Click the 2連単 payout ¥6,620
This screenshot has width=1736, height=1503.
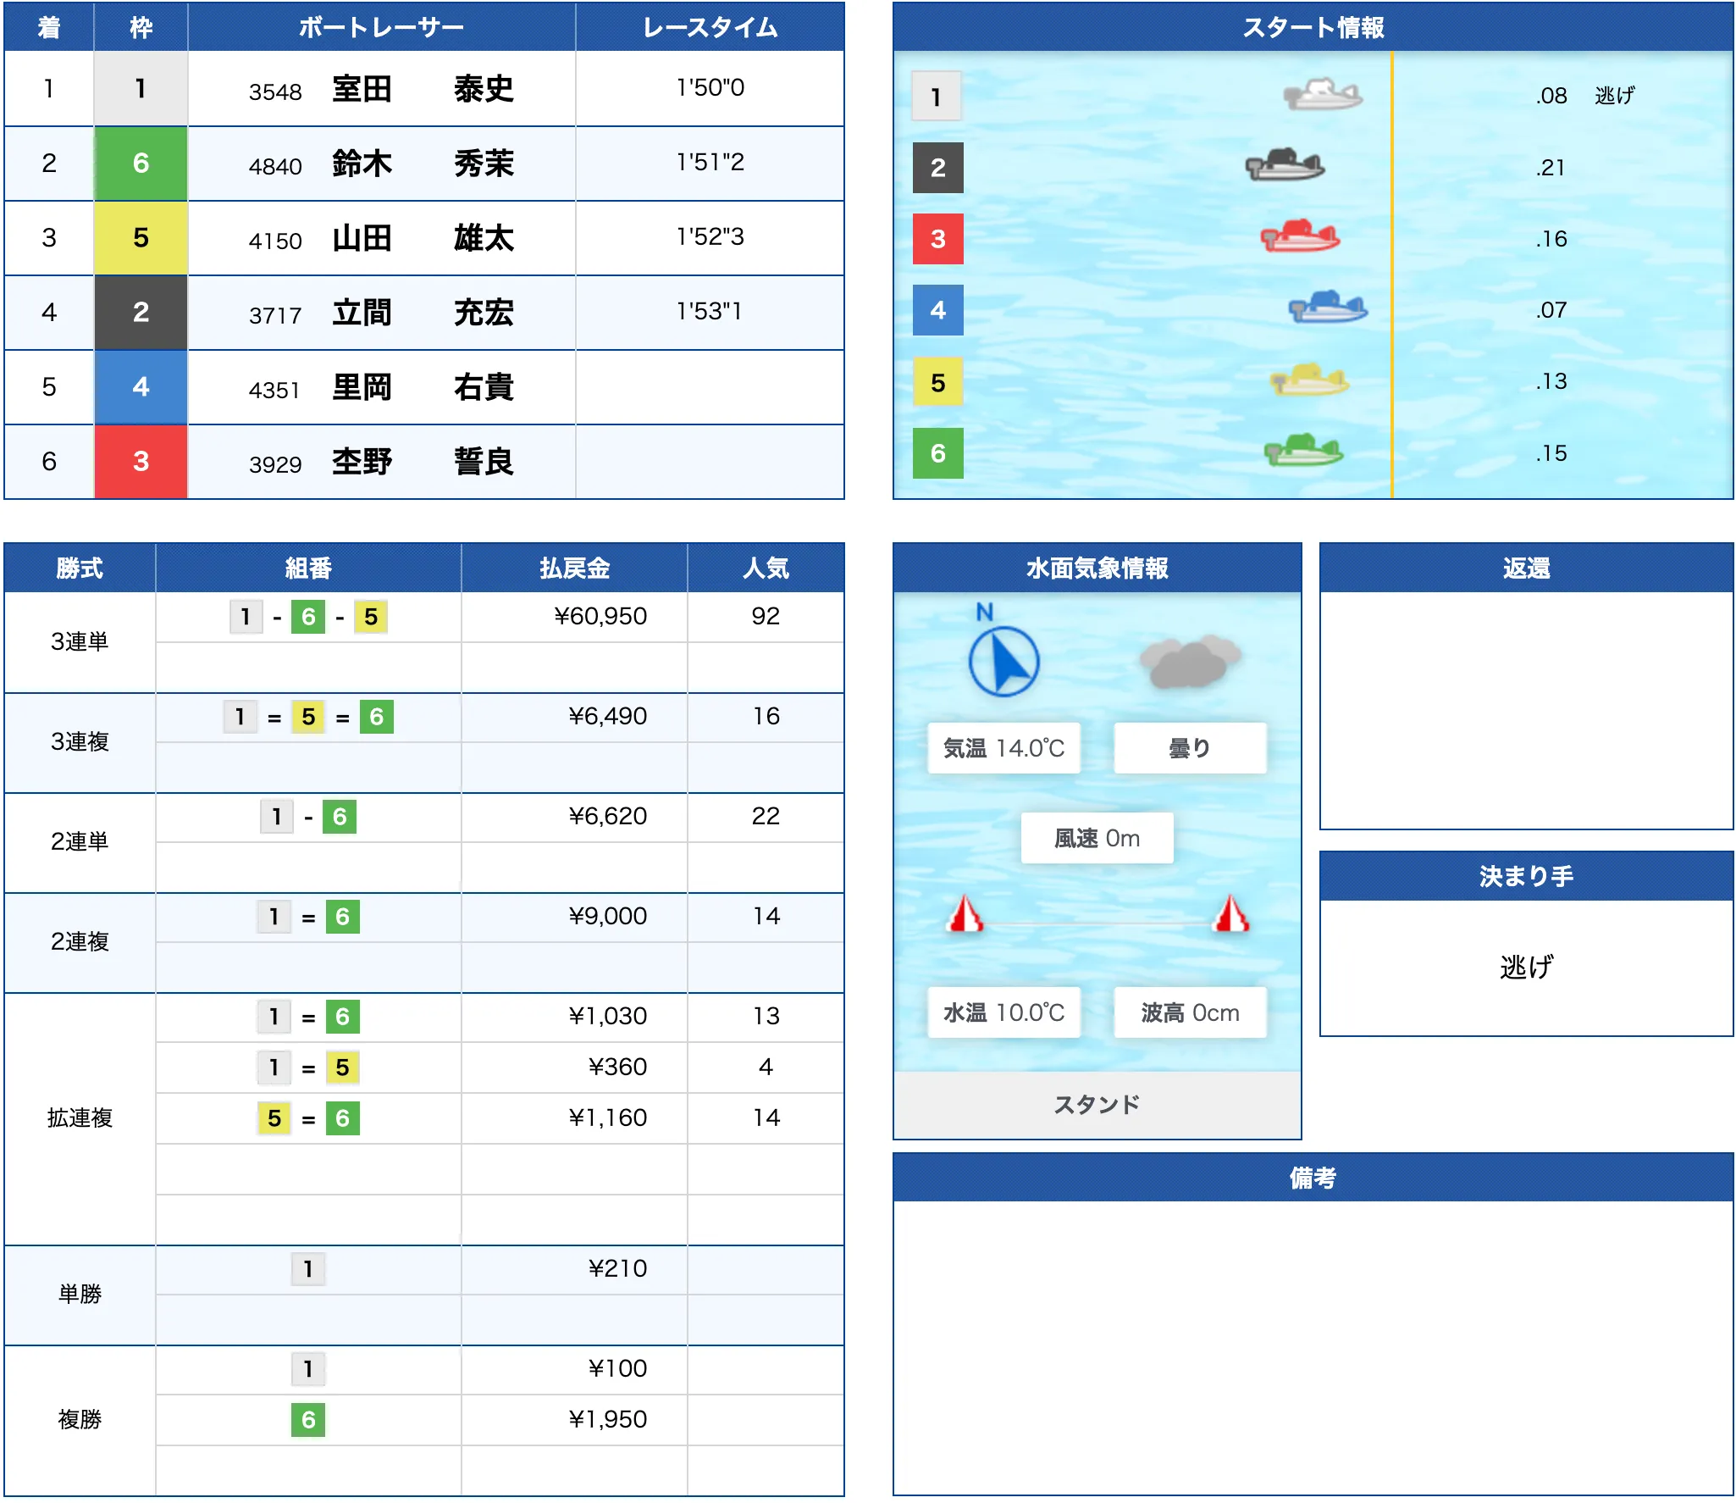(607, 816)
